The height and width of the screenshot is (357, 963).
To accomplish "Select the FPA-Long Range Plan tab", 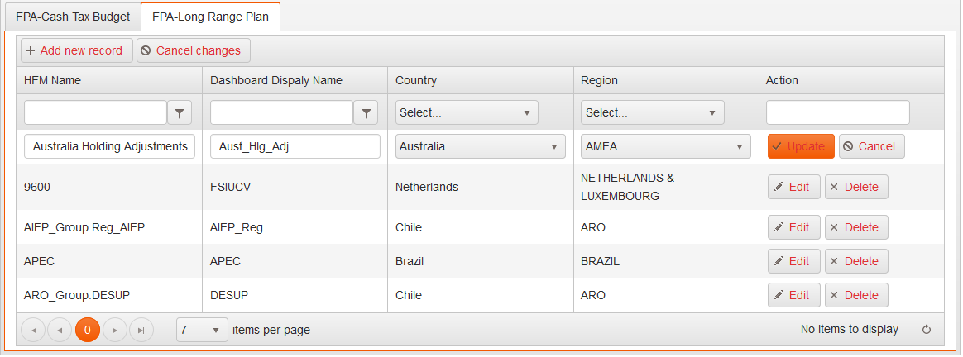I will click(x=210, y=16).
